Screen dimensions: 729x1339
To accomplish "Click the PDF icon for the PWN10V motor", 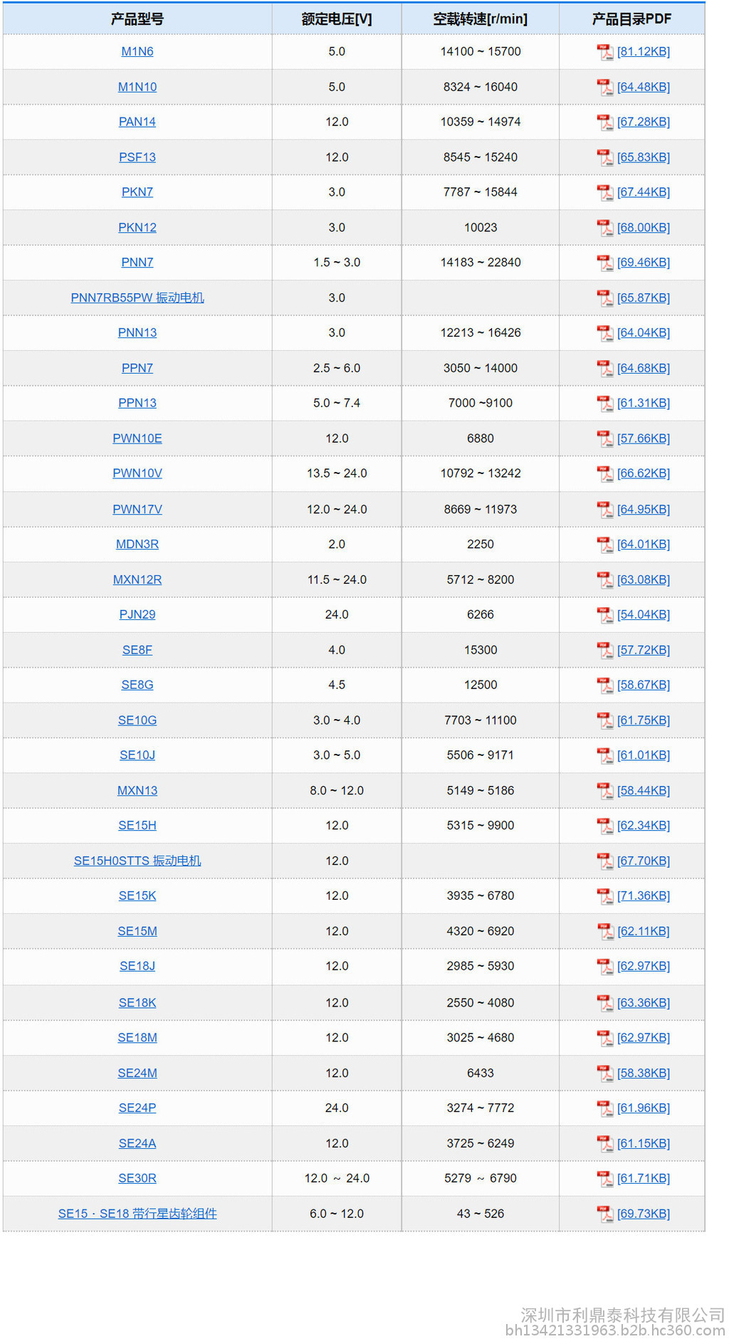I will click(605, 473).
